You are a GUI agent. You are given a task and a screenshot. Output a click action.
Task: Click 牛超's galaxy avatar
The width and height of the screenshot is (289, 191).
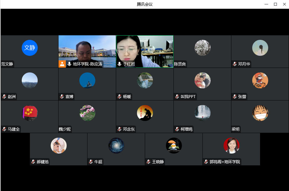(116, 145)
